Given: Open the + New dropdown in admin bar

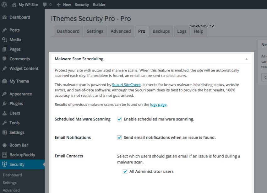Looking at the screenshot, I should click(64, 5).
